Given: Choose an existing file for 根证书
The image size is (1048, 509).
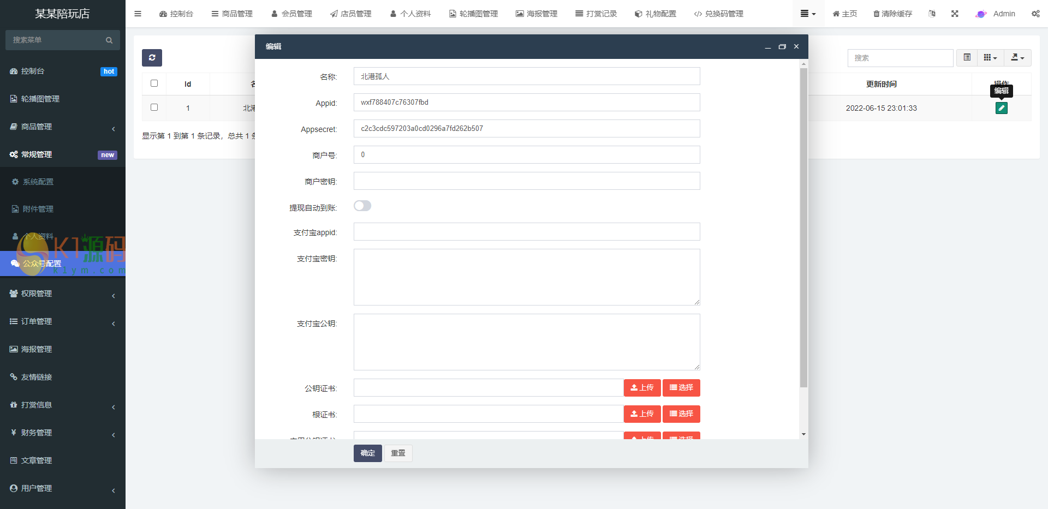Looking at the screenshot, I should tap(681, 414).
